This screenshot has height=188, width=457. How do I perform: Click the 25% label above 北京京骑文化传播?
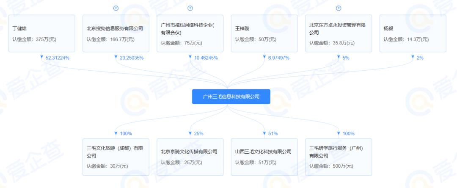(x=199, y=133)
